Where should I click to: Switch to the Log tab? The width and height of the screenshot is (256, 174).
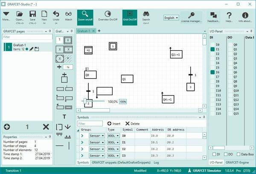[x=156, y=162]
